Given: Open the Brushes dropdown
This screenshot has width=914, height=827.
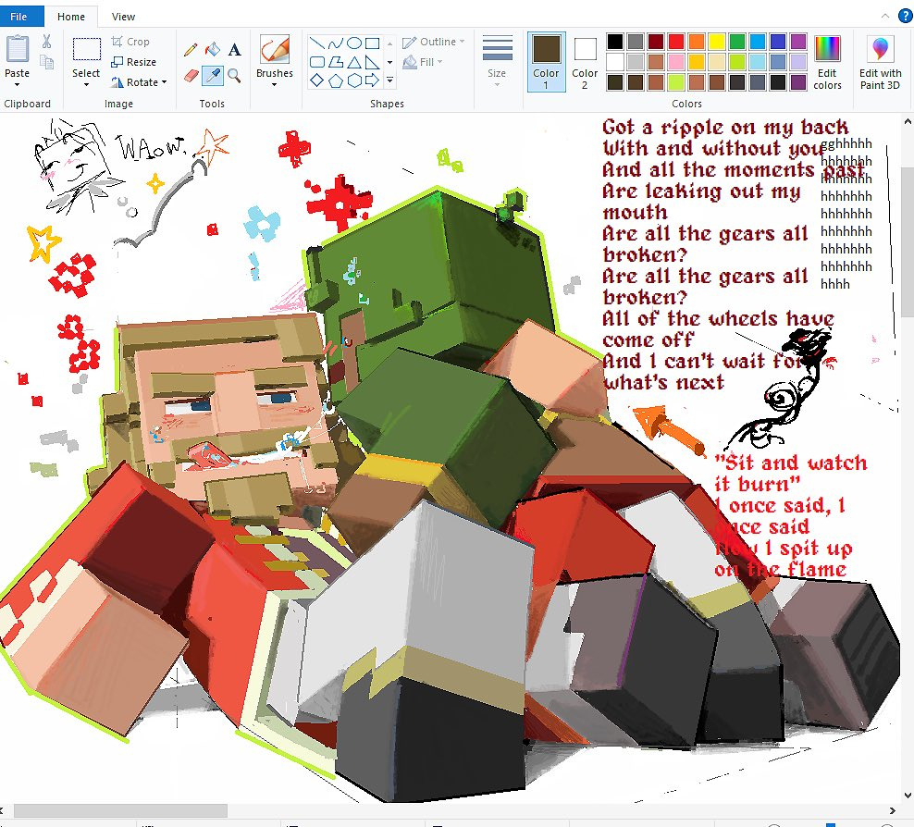Looking at the screenshot, I should [x=275, y=62].
